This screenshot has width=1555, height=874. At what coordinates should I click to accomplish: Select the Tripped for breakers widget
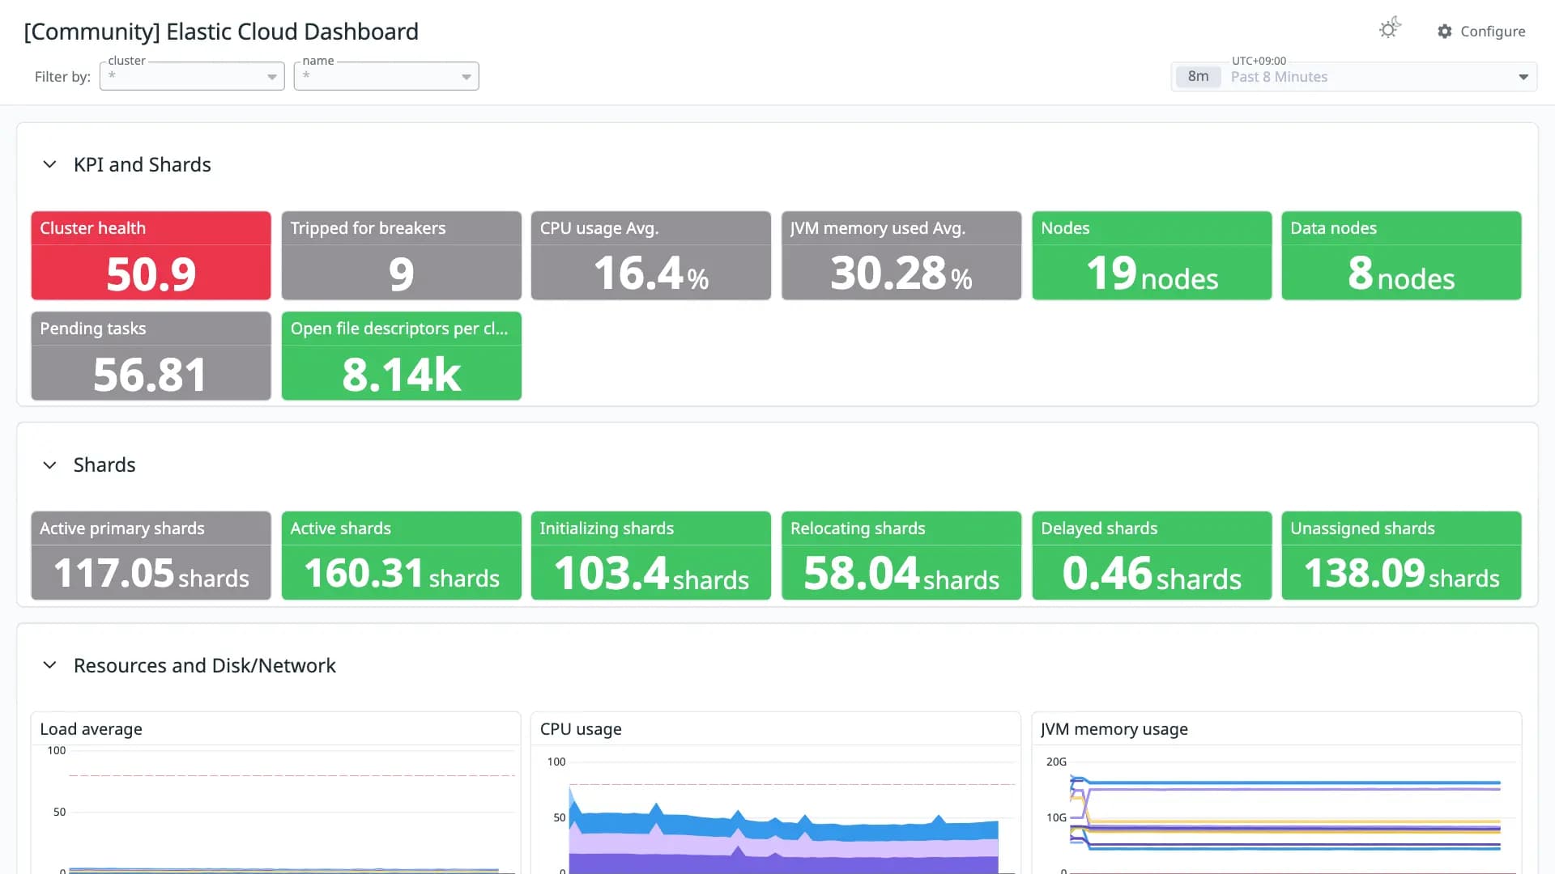tap(401, 256)
